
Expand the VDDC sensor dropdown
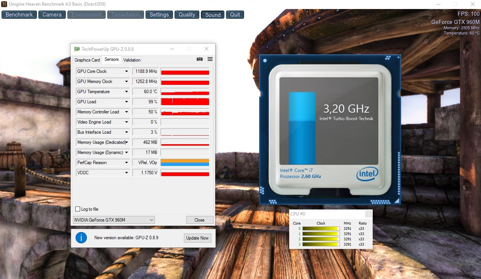point(126,173)
